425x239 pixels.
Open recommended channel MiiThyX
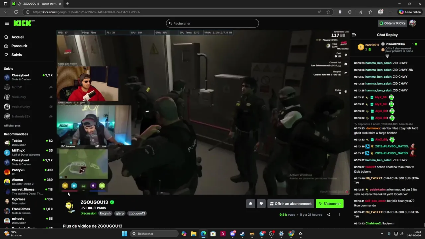pyautogui.click(x=28, y=152)
